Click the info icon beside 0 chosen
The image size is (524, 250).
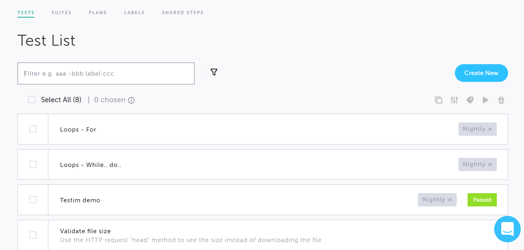[x=131, y=100]
